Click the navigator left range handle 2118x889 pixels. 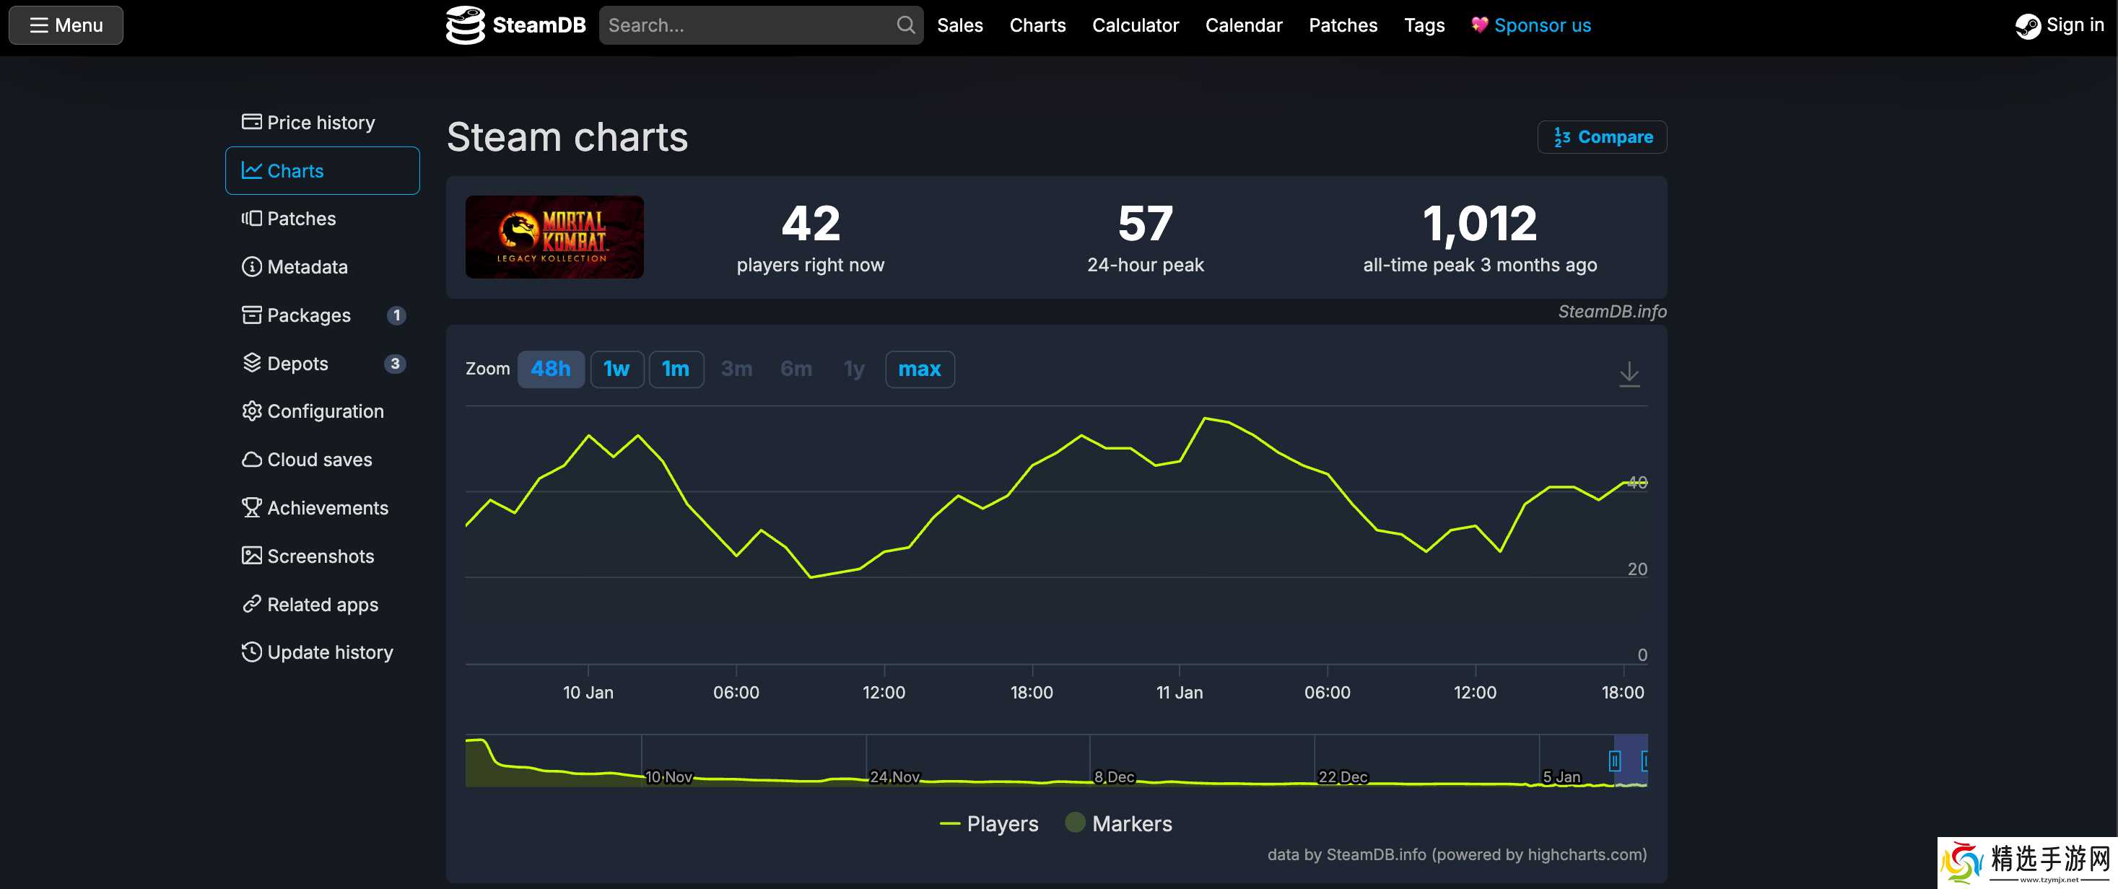pyautogui.click(x=1614, y=761)
